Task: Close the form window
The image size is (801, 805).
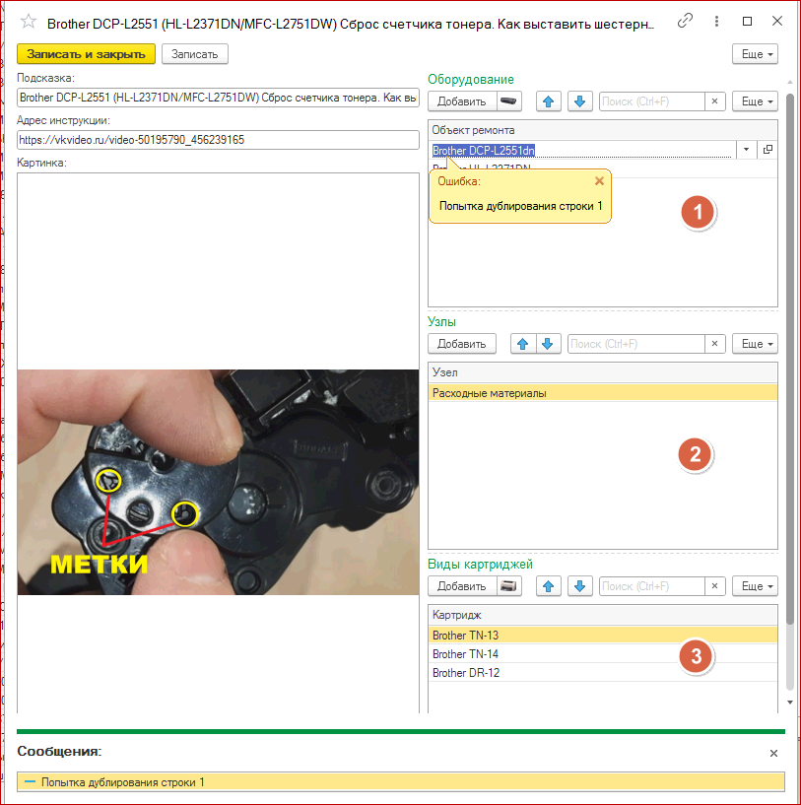Action: click(x=777, y=21)
